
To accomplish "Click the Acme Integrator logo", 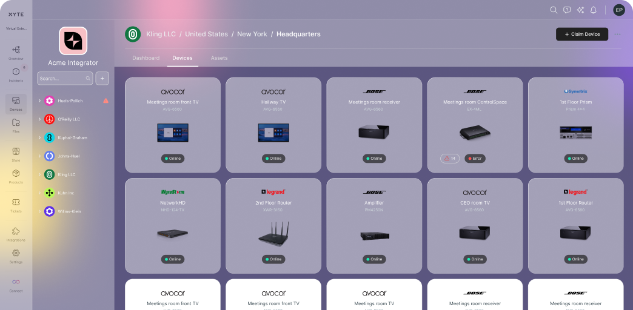I will (x=73, y=41).
